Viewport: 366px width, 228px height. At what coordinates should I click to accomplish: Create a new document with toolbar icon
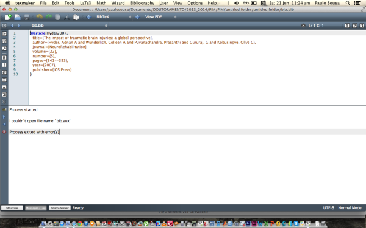point(8,17)
